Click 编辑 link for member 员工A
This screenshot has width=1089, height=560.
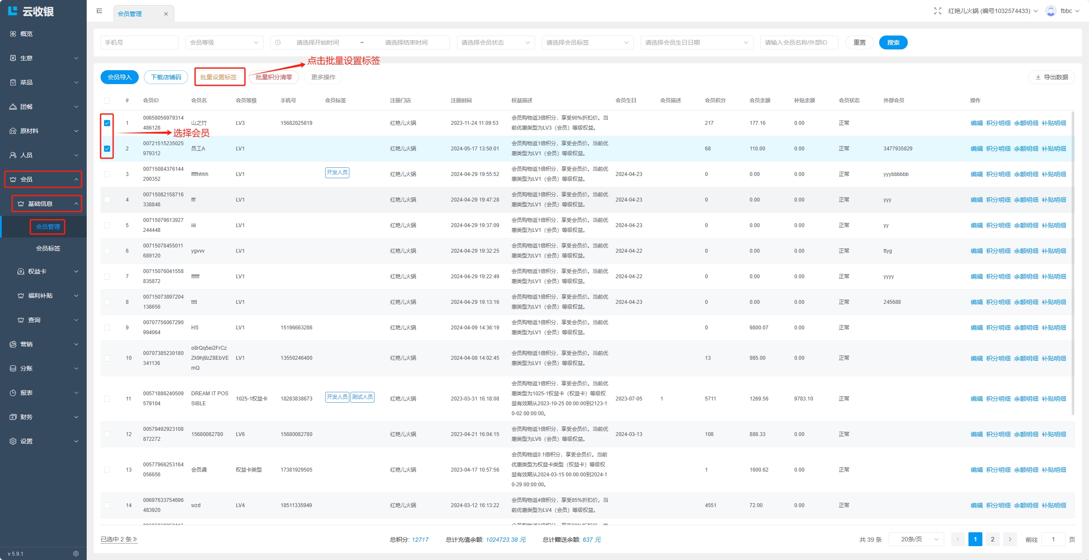click(976, 149)
